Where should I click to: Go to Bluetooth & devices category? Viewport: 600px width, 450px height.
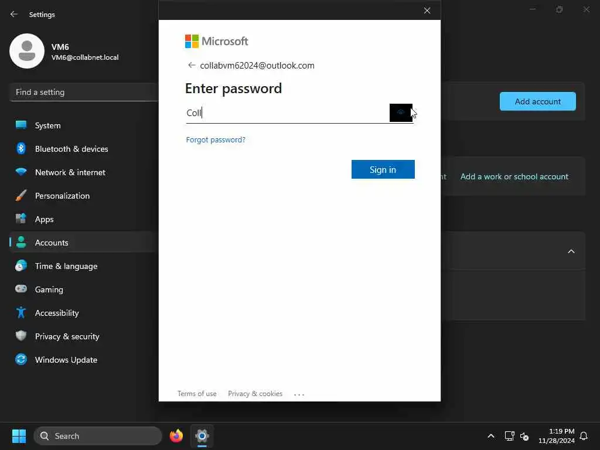click(x=84, y=149)
